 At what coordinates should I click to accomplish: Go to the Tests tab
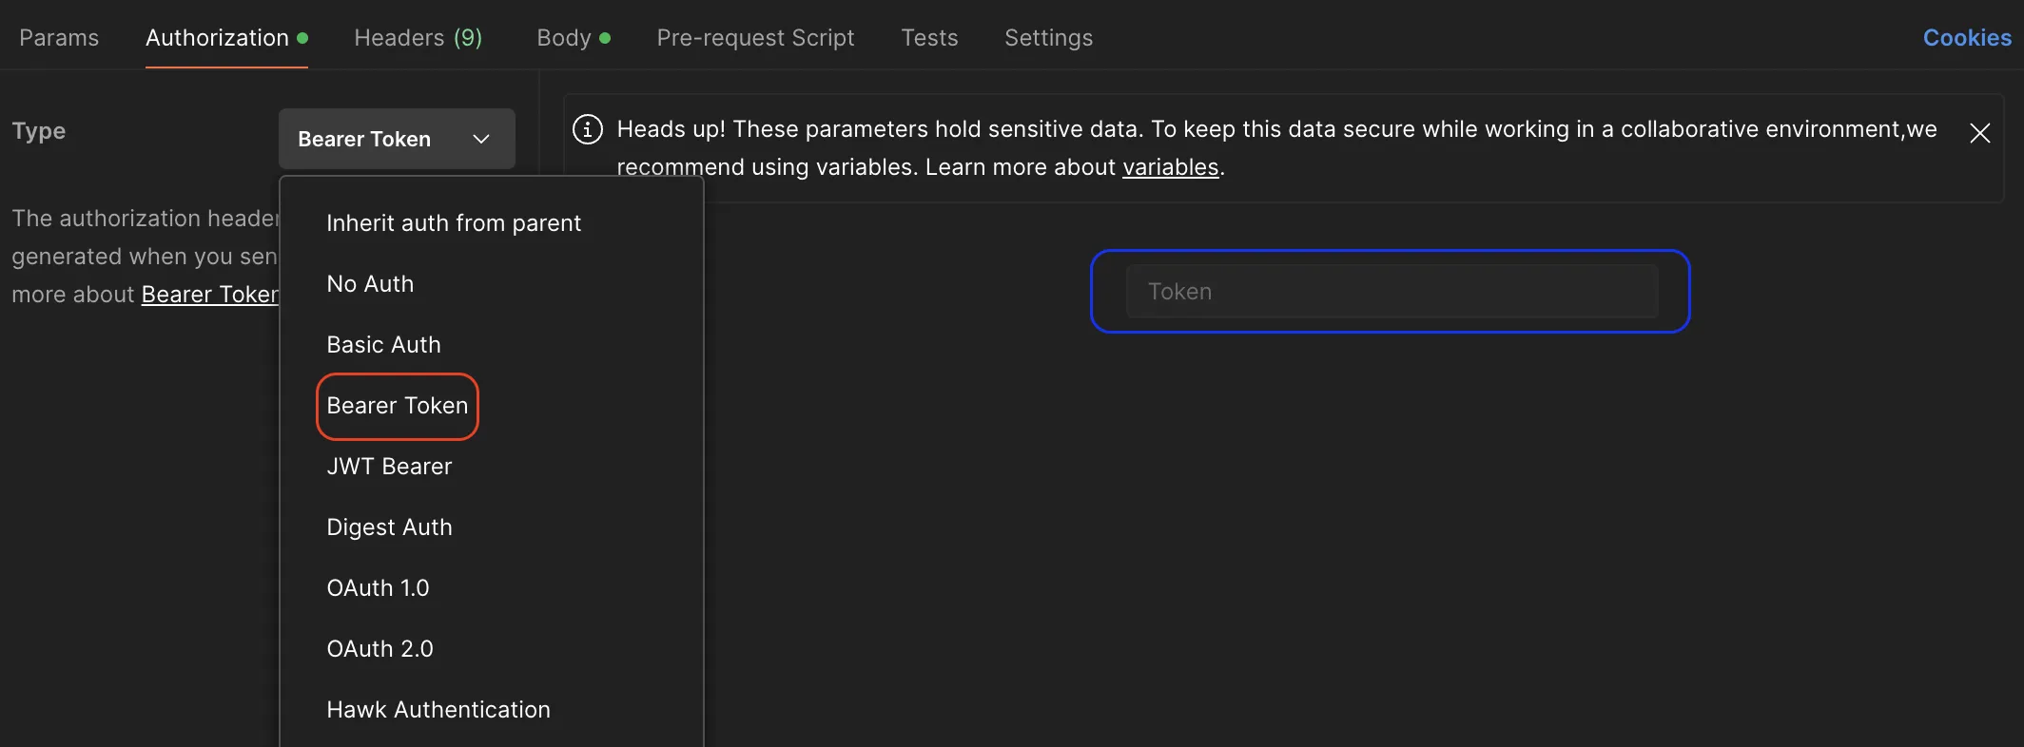929,38
